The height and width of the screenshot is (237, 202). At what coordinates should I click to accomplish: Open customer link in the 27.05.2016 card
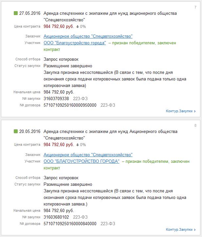click(x=88, y=36)
